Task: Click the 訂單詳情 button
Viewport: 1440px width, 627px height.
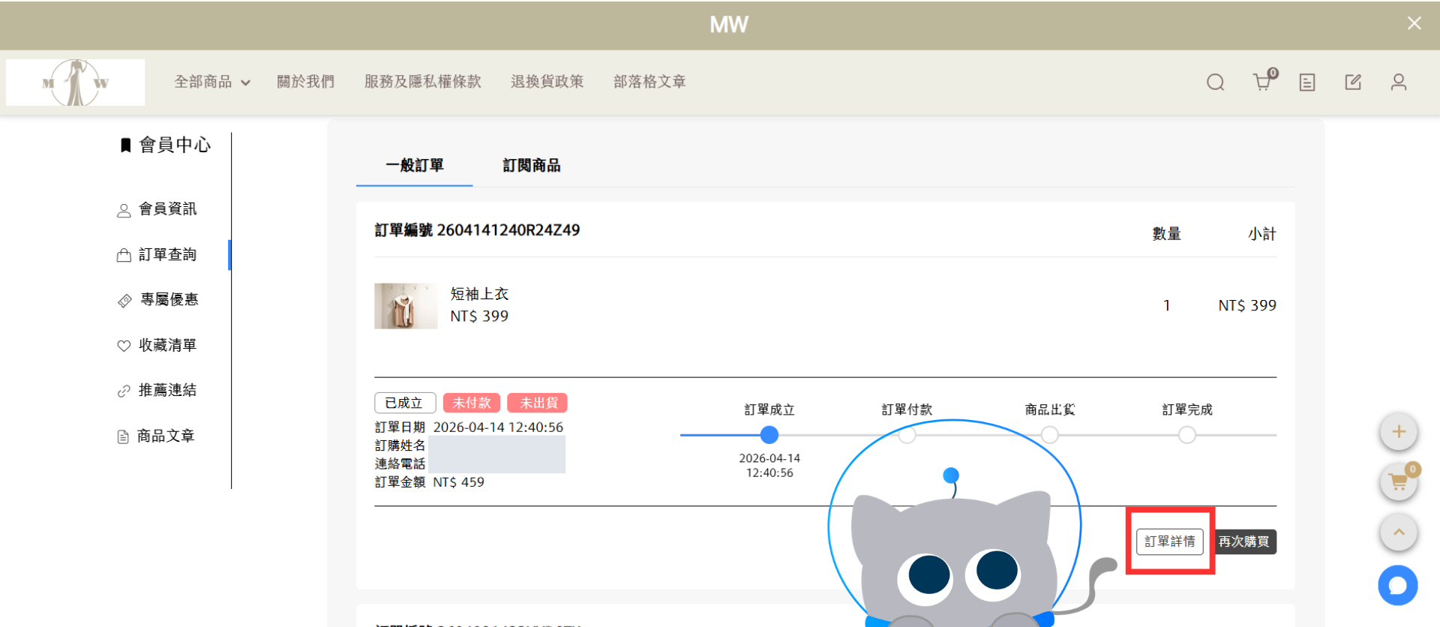Action: coord(1170,541)
